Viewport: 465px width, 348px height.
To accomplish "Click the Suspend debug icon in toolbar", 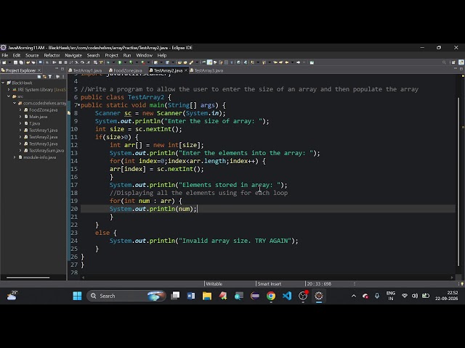I will pos(60,62).
